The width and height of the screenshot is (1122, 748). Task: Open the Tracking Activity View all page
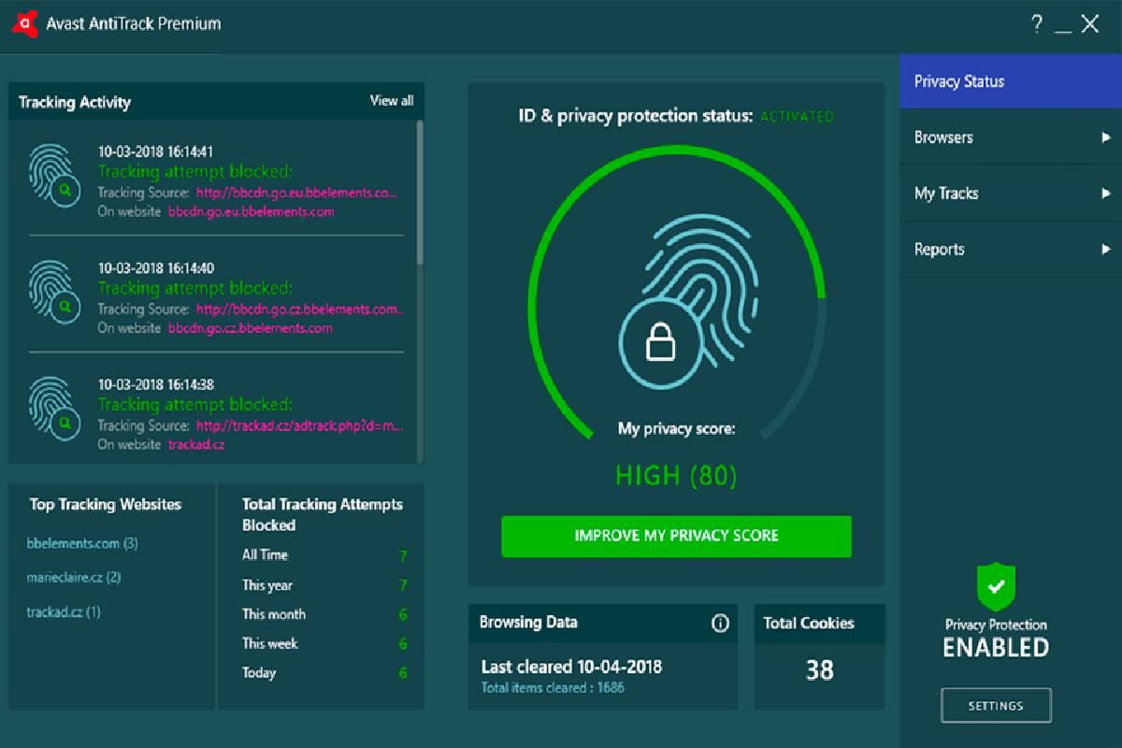[x=392, y=101]
